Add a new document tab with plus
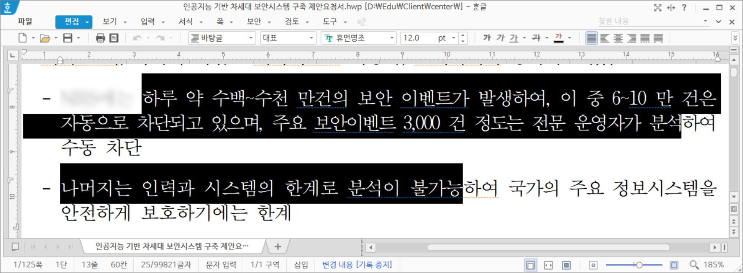Viewport: 743px width, 273px height. pos(278,246)
